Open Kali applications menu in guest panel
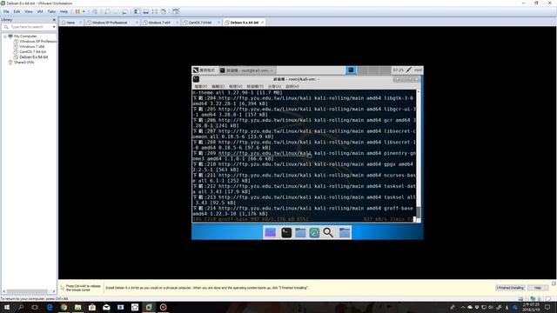The height and width of the screenshot is (313, 557). click(204, 70)
